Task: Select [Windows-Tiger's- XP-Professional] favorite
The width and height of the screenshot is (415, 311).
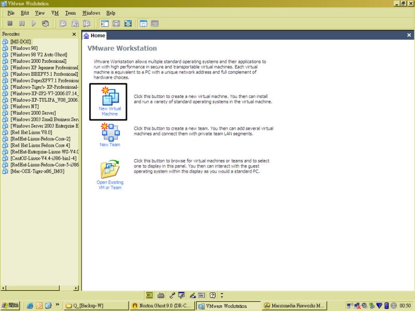Action: (x=44, y=87)
